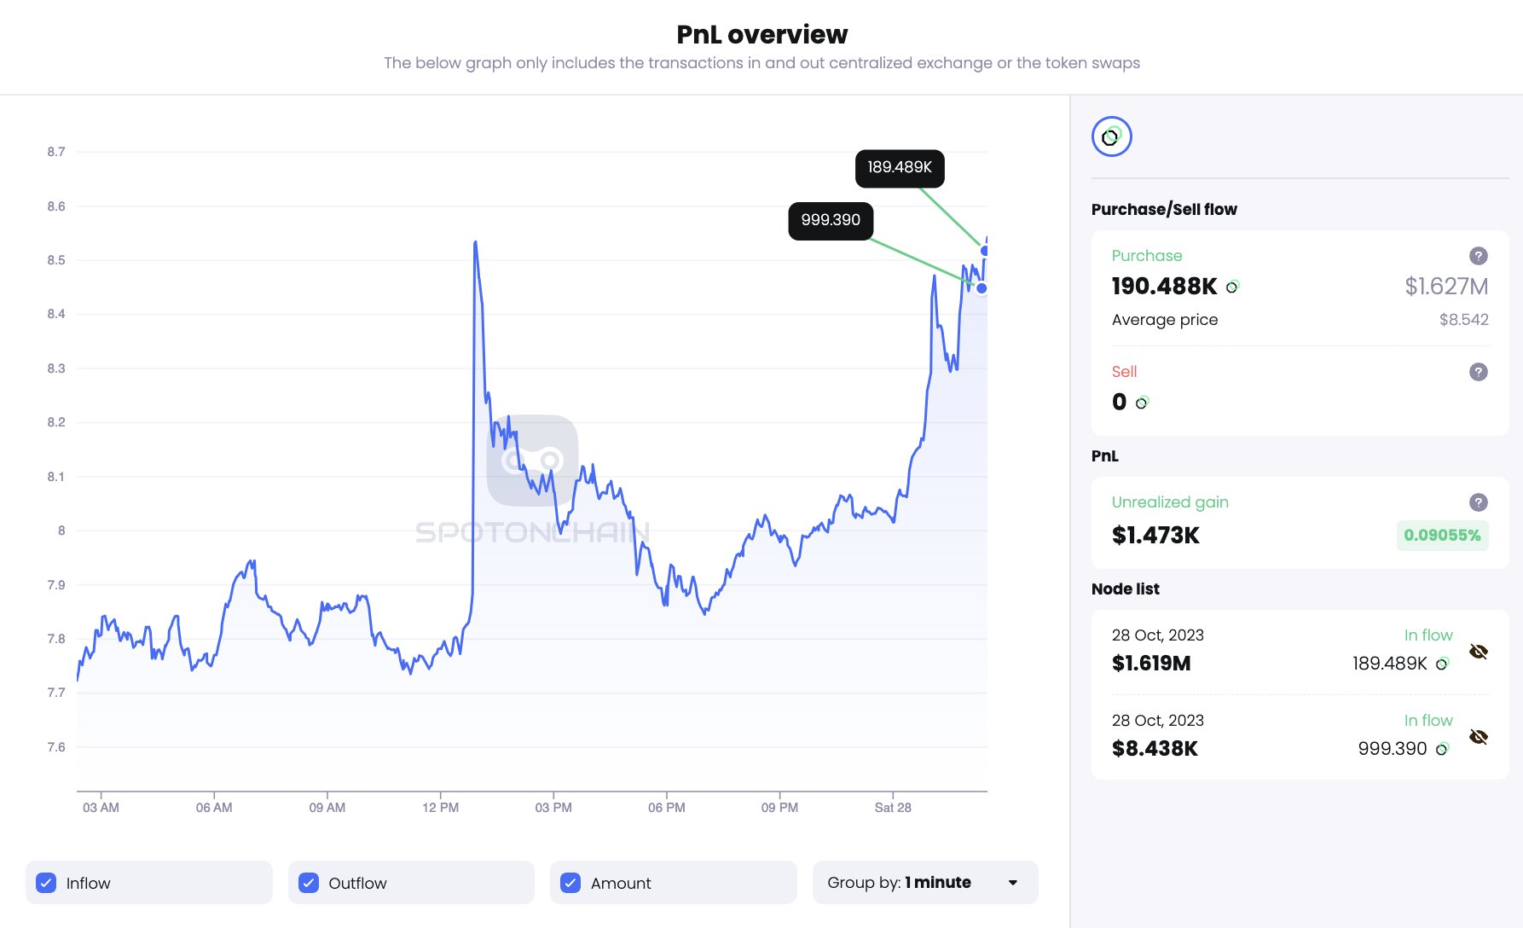Click the 0.09055% gain percentage badge

[x=1442, y=536]
